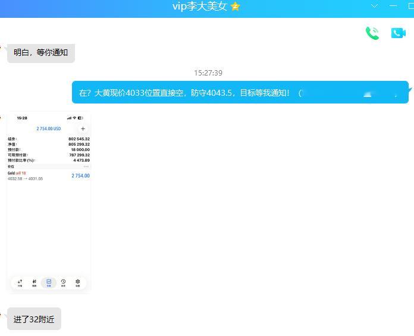Viewport: 414px width, 336px height.
Task: Click the equity value 805 299.32
Action: pyautogui.click(x=79, y=144)
